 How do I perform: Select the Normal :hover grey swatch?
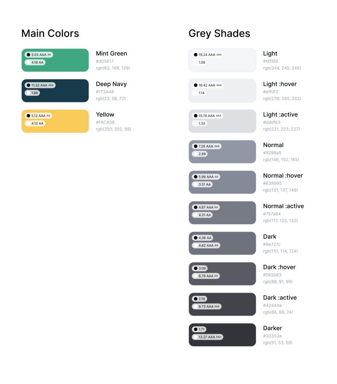pyautogui.click(x=222, y=182)
